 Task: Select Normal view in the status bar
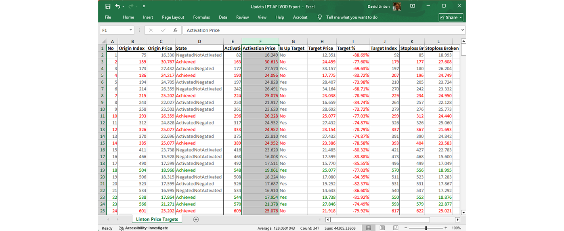(x=368, y=228)
